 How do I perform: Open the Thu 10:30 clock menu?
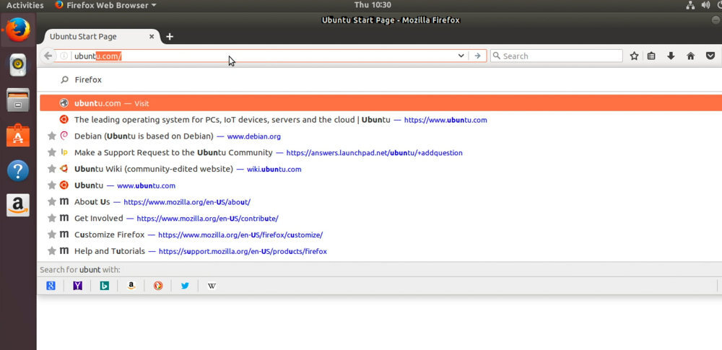[373, 5]
